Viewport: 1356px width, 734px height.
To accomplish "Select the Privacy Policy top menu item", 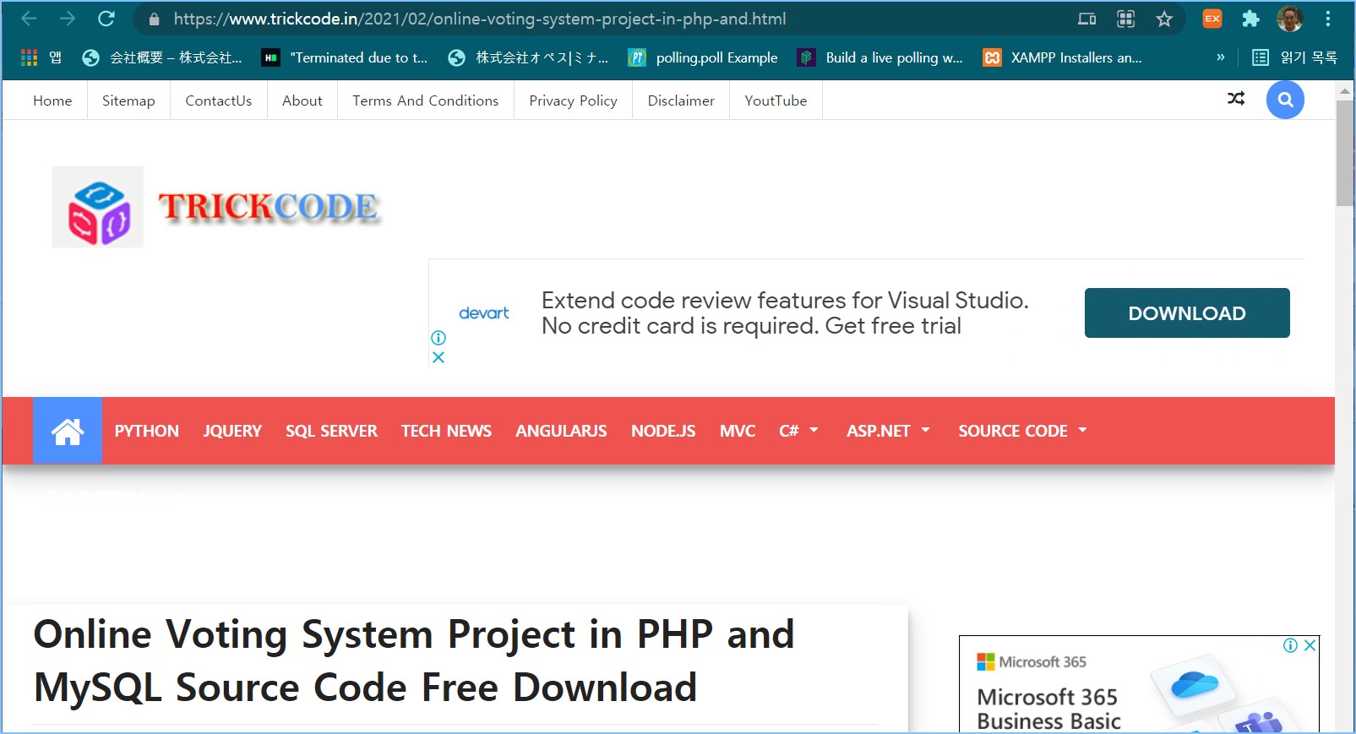I will click(x=573, y=101).
